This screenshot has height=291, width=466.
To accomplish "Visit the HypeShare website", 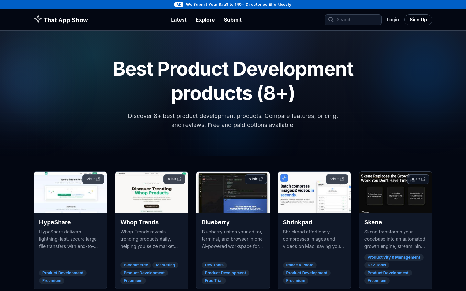I will pyautogui.click(x=93, y=179).
